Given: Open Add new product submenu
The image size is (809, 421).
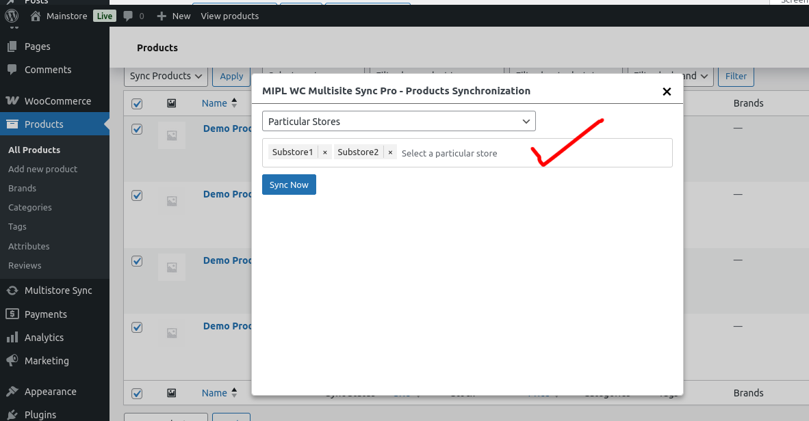Looking at the screenshot, I should point(43,169).
